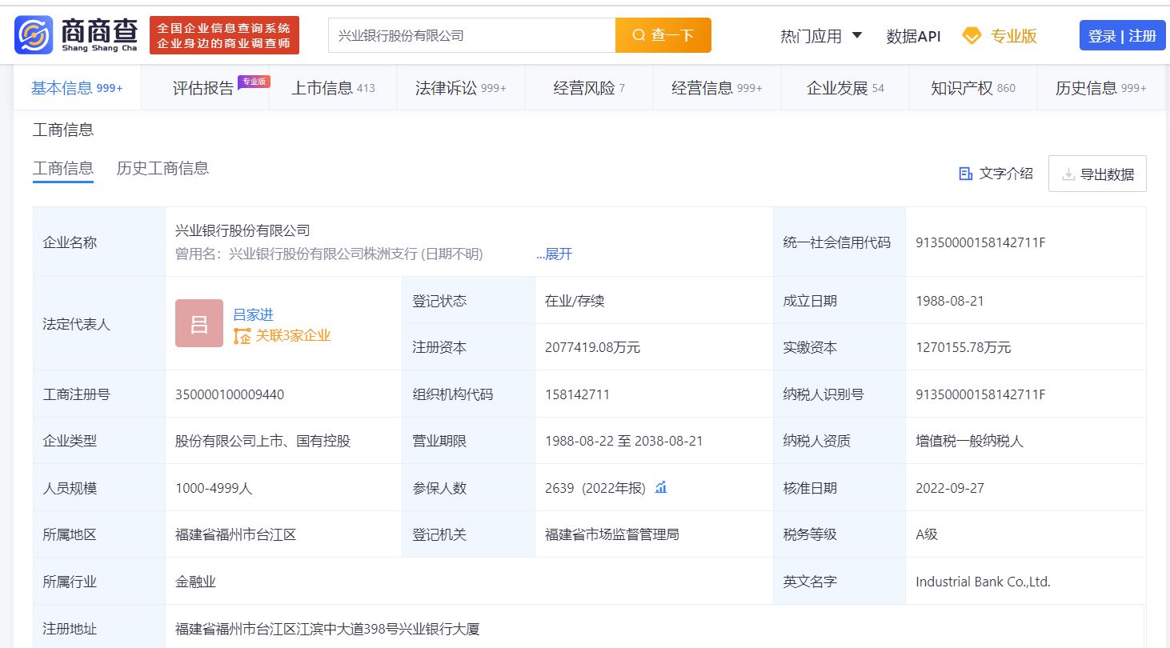Click the business term 1988-08-22 至 2038-08-21
The height and width of the screenshot is (648, 1170).
click(624, 441)
